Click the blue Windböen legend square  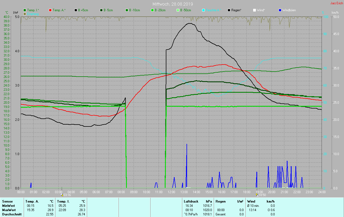pyautogui.click(x=280, y=10)
